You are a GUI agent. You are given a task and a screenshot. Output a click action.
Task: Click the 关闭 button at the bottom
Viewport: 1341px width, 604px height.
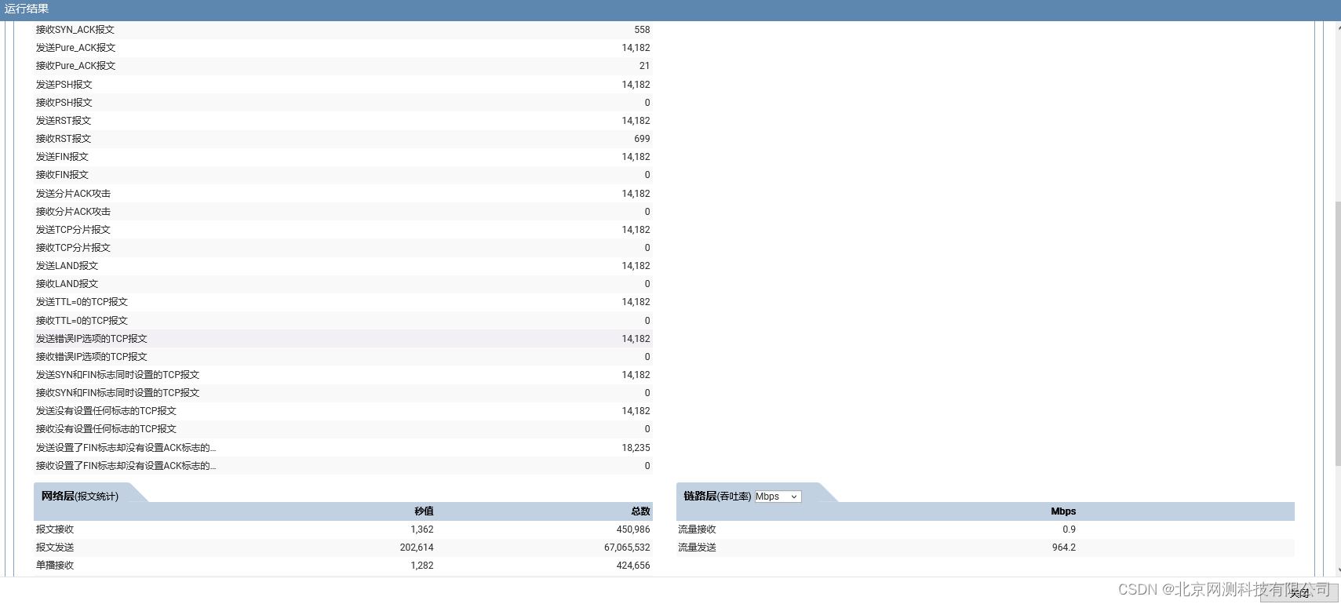(x=1299, y=593)
